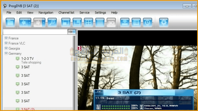Click the download/record tray icon
The width and height of the screenshot is (198, 111).
coord(125,22)
